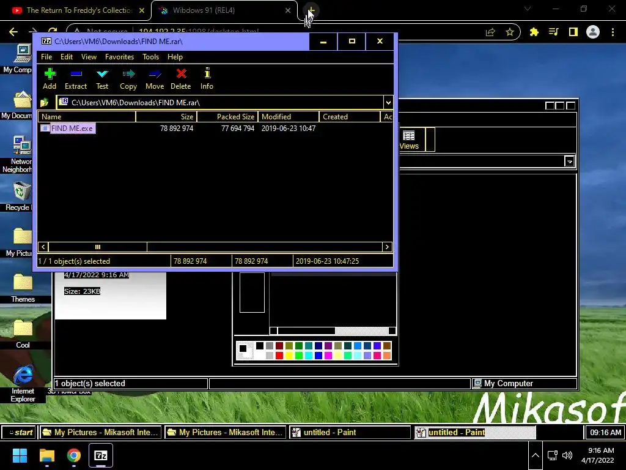Viewport: 626px width, 470px height.
Task: Toggle Chrome side panel icon
Action: click(x=573, y=32)
